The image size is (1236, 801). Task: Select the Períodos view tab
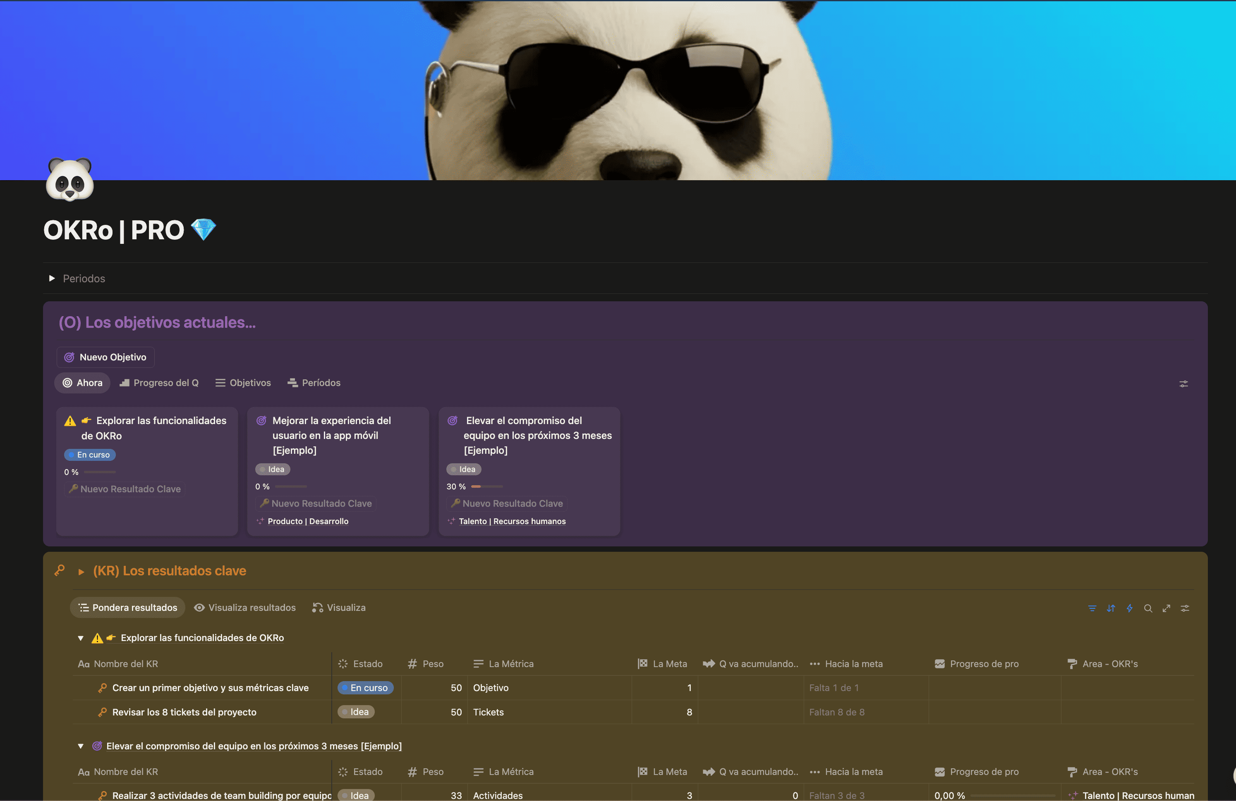(314, 383)
